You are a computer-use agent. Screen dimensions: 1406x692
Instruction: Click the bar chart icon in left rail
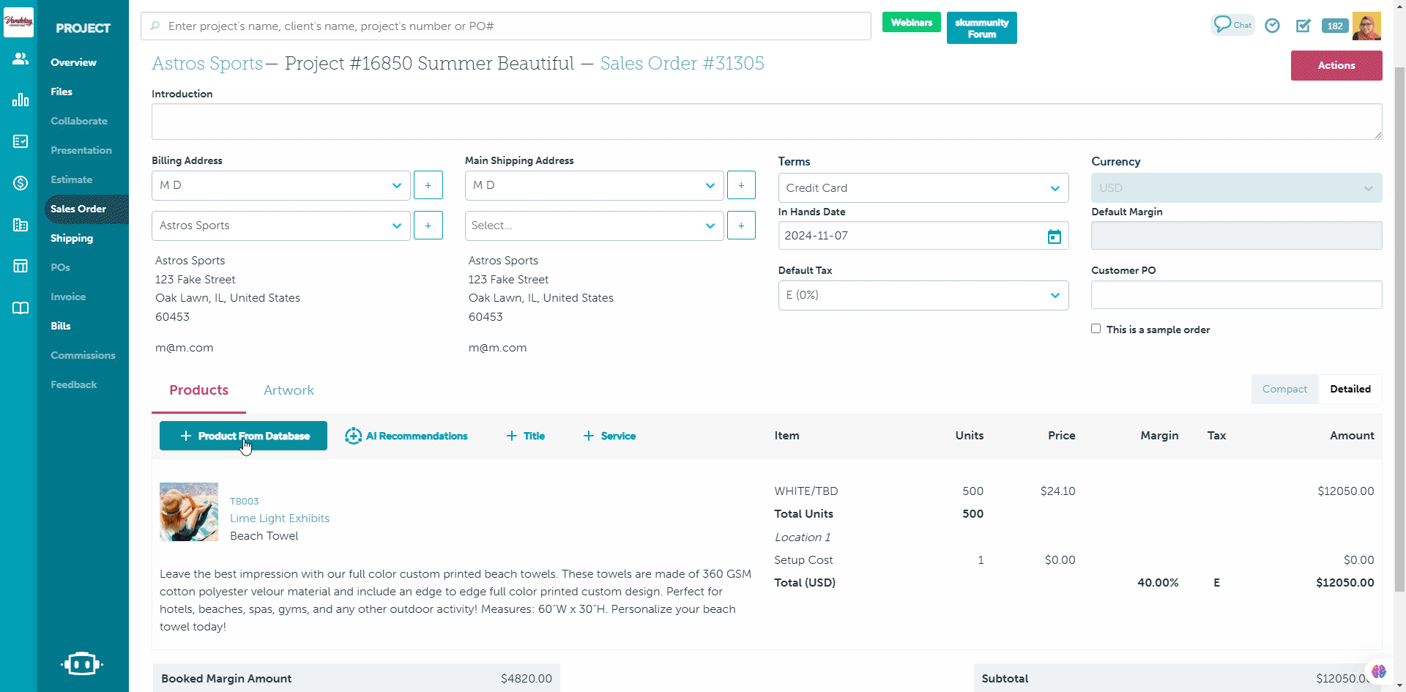click(x=20, y=100)
